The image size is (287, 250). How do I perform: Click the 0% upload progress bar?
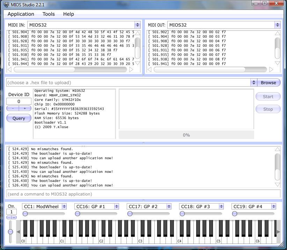point(186,135)
